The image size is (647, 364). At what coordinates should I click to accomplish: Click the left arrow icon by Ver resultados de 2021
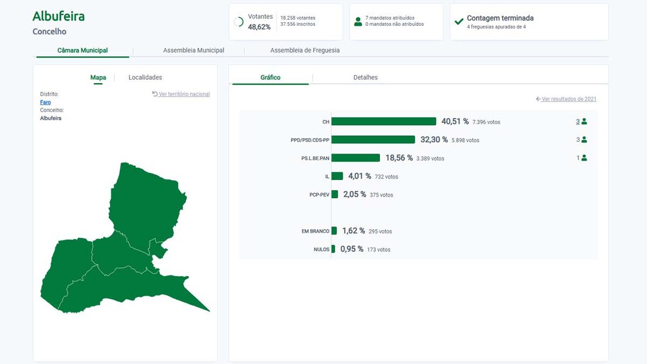[538, 99]
